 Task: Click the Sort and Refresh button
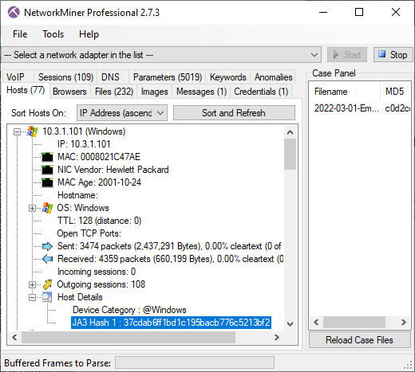[x=234, y=113]
